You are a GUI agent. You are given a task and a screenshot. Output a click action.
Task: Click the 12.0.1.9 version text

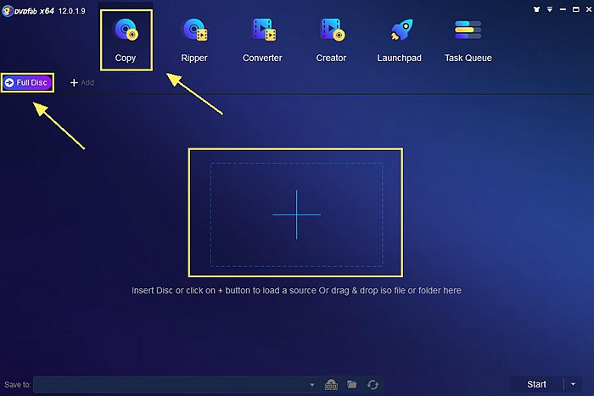71,11
